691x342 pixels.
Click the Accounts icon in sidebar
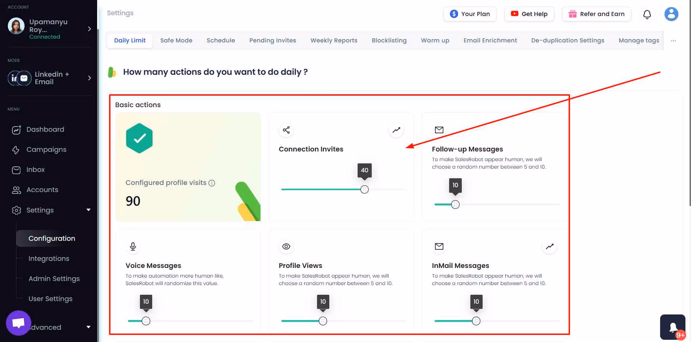point(16,190)
